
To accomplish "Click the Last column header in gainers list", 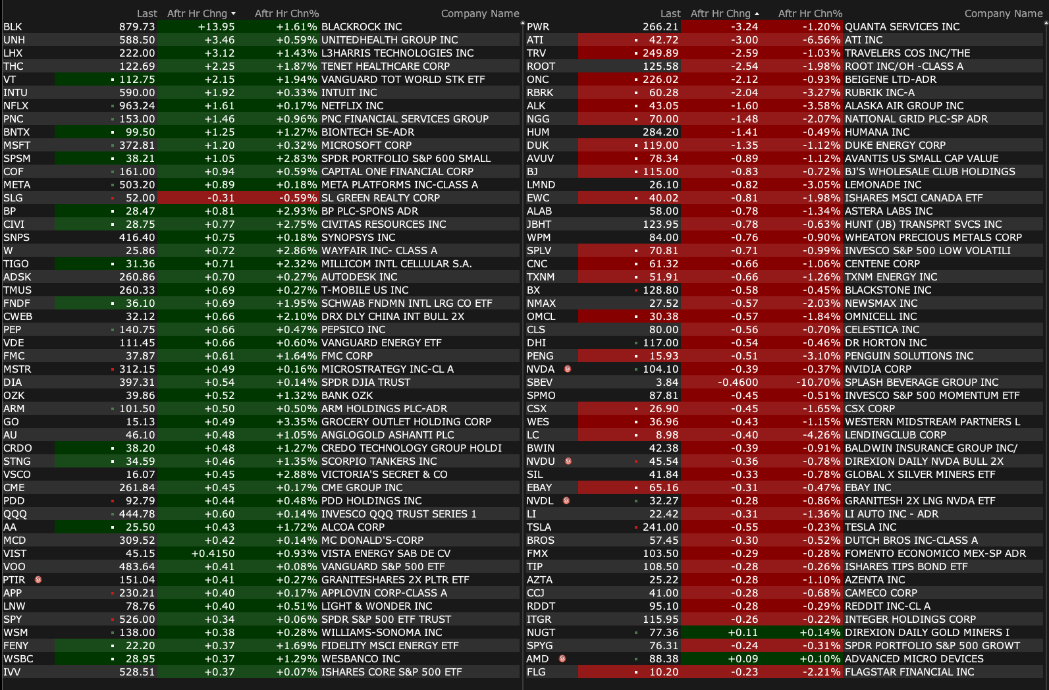I will (147, 14).
